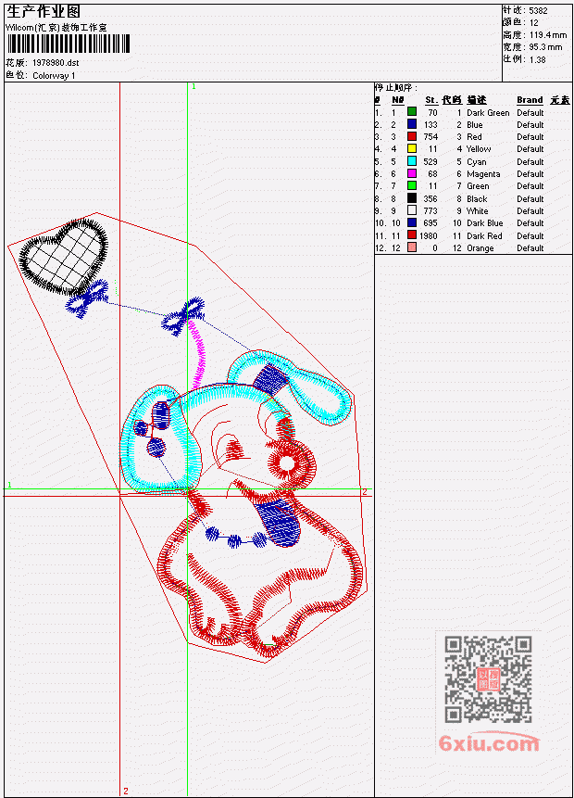This screenshot has height=798, width=574.
Task: Click the 'Dark Blue' color name
Action: [x=484, y=223]
